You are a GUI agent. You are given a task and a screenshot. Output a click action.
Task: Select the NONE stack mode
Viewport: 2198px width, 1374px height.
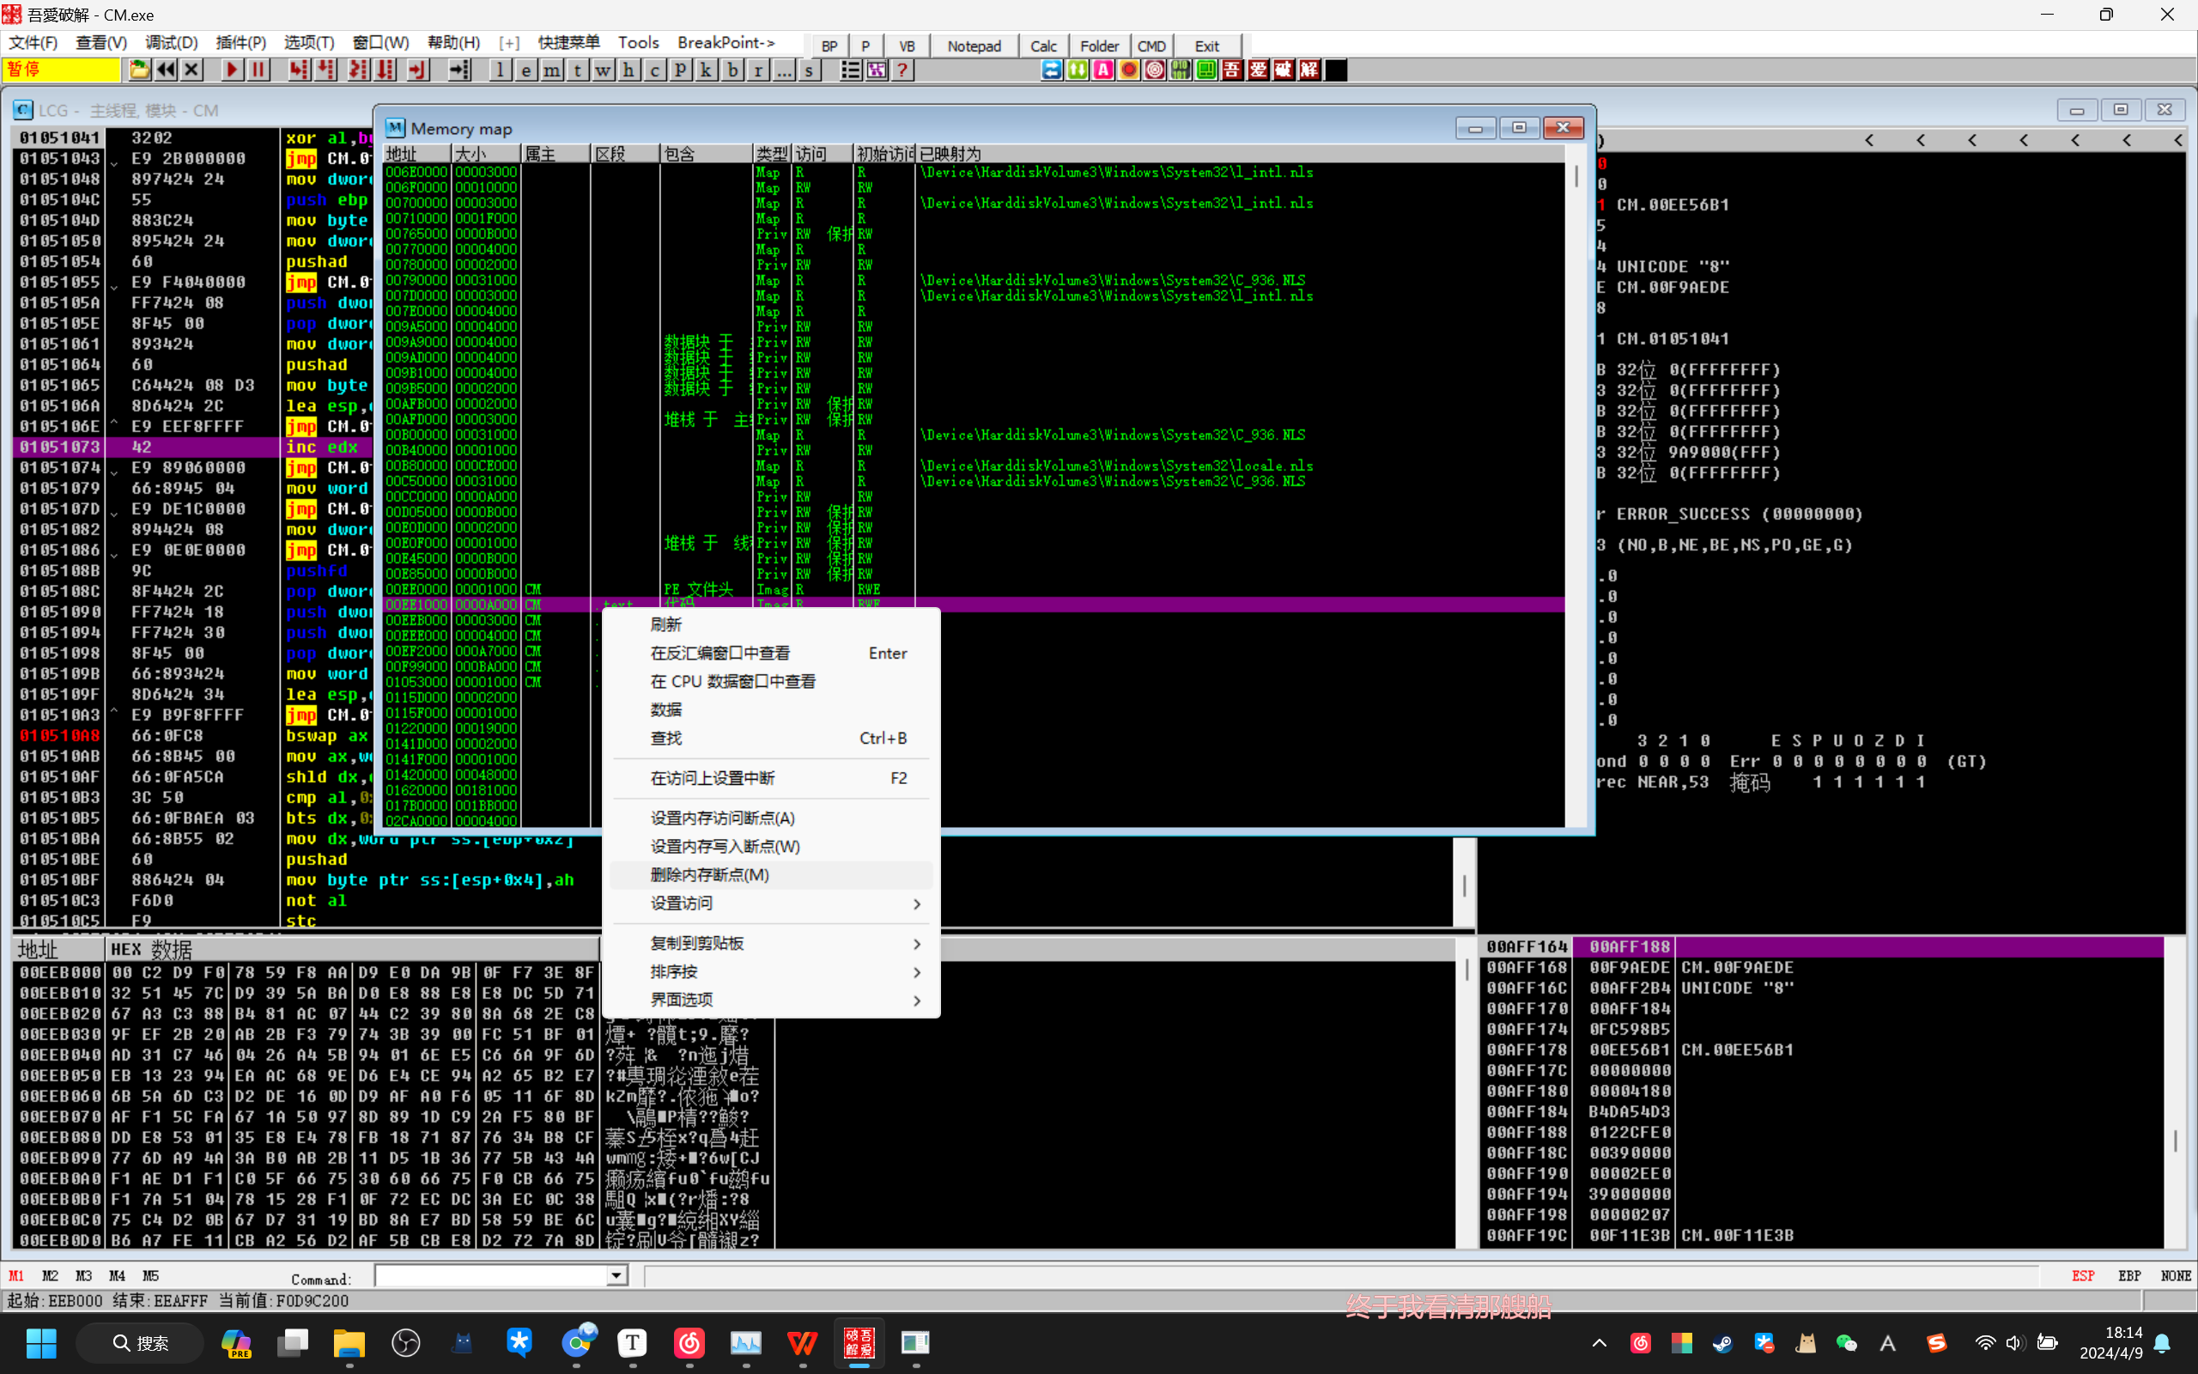(2176, 1276)
